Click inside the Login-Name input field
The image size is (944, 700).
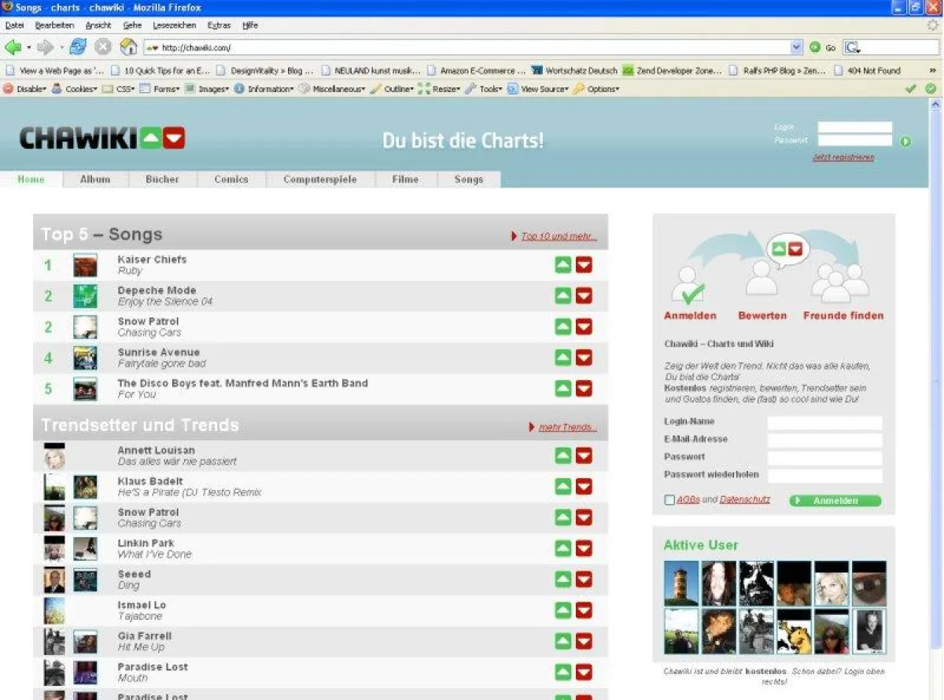824,422
